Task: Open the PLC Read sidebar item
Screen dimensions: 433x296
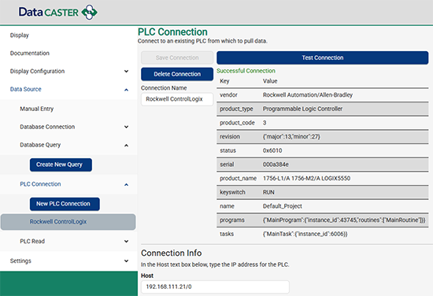Action: pyautogui.click(x=32, y=242)
